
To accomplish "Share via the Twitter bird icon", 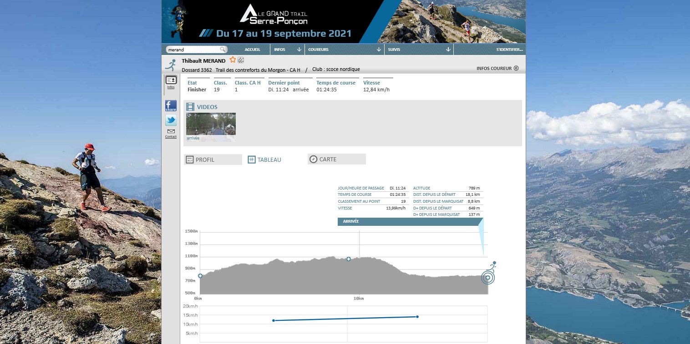I will click(x=171, y=120).
